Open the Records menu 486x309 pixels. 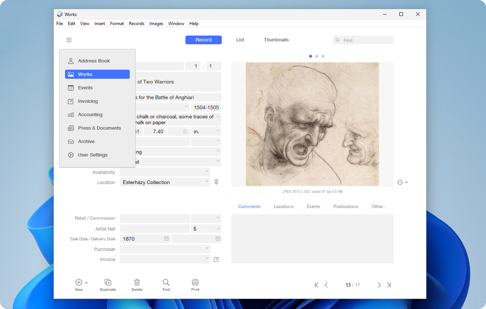(137, 24)
